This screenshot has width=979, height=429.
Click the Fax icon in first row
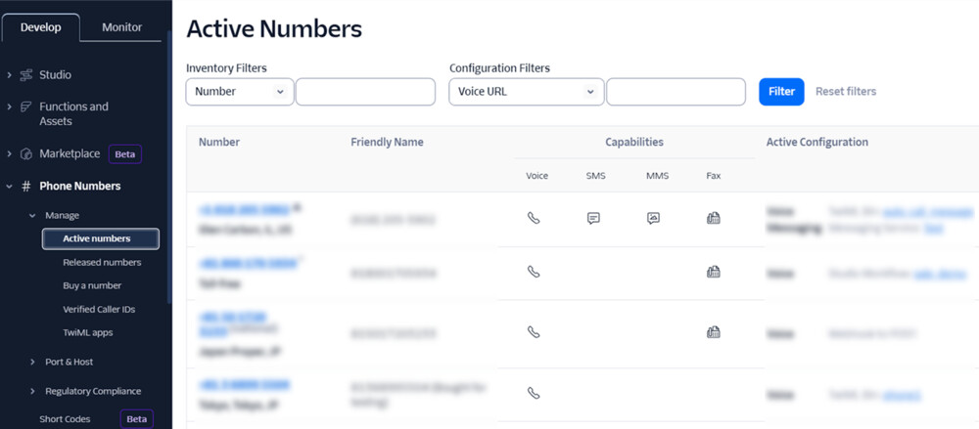pyautogui.click(x=714, y=218)
